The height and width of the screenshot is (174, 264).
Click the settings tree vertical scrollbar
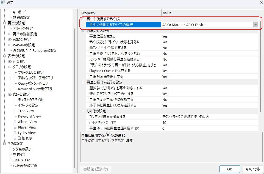75,98
